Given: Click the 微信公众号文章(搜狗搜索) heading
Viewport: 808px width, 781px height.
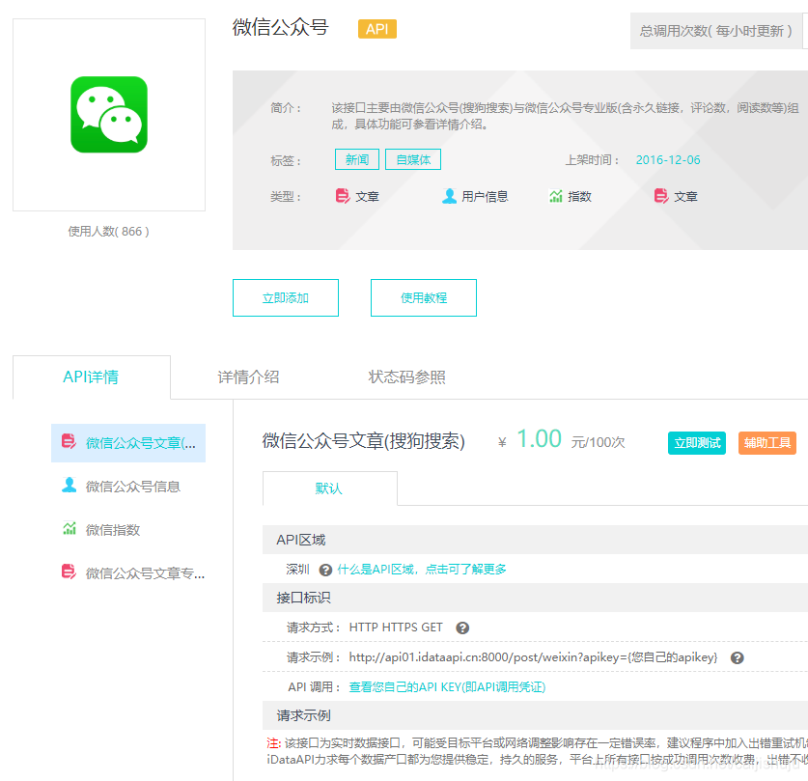Looking at the screenshot, I should (363, 441).
